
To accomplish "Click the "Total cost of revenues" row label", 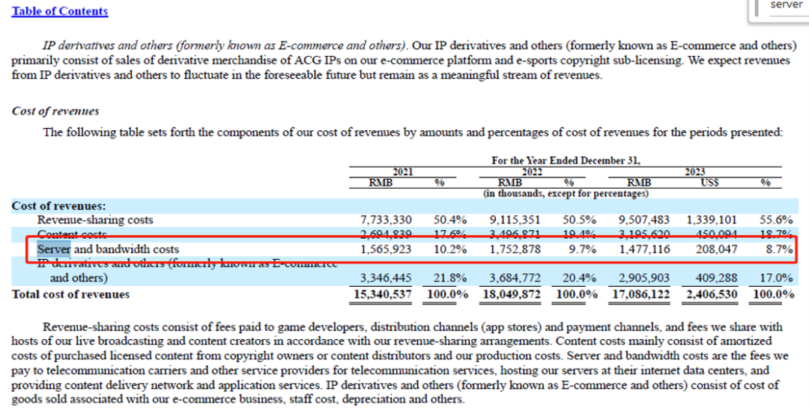I will click(70, 294).
